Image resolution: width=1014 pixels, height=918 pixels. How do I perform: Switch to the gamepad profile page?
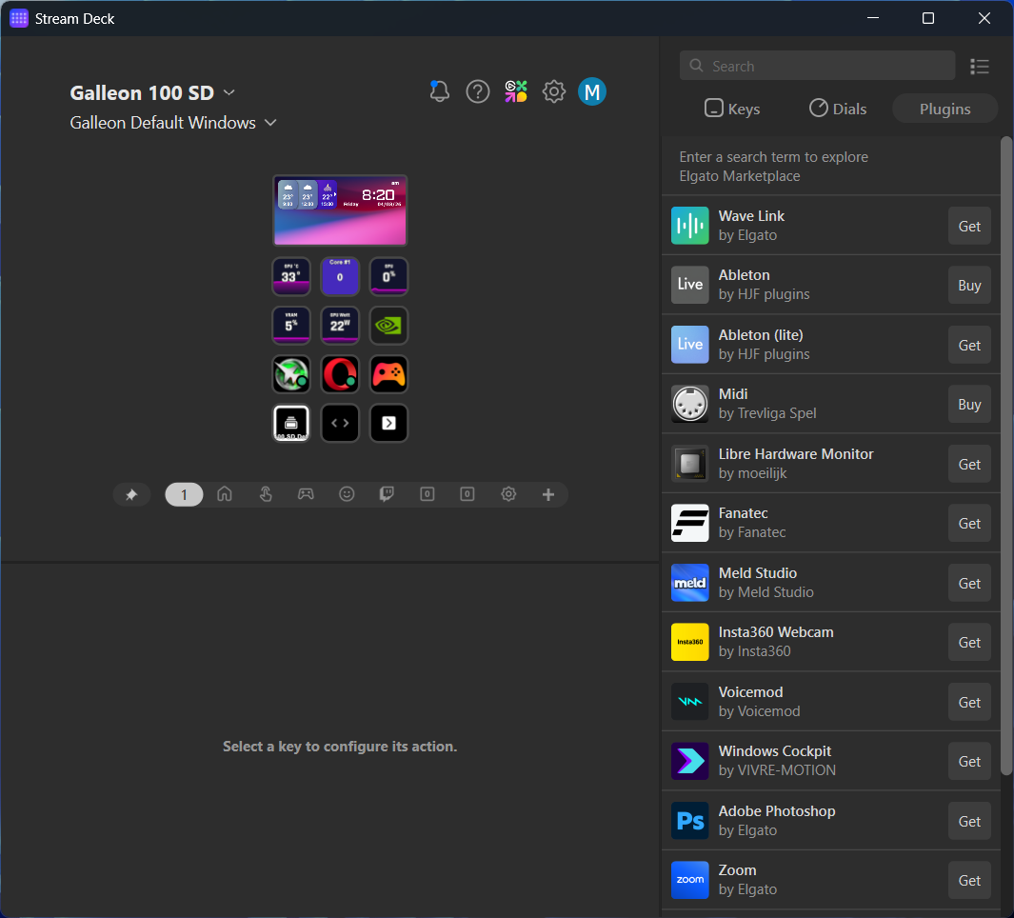click(306, 493)
